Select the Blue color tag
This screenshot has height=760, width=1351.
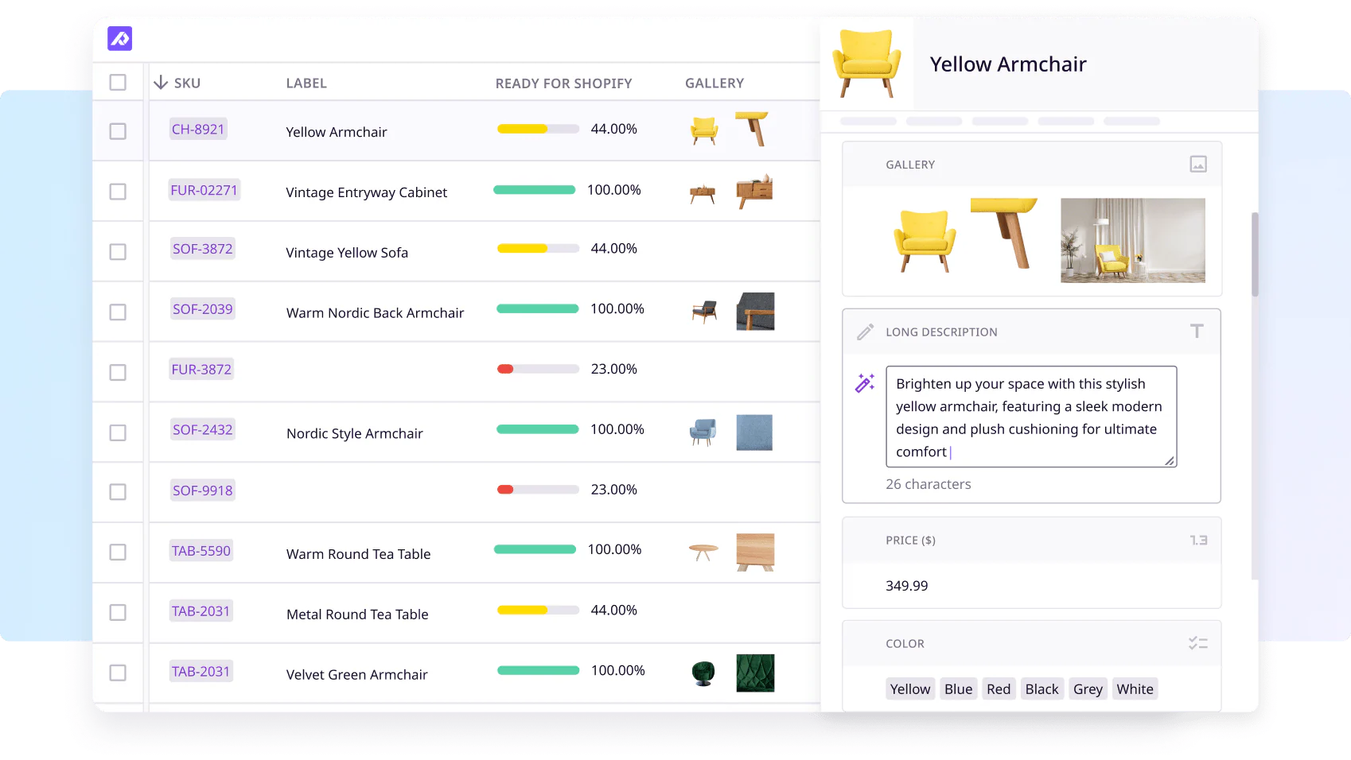point(958,689)
